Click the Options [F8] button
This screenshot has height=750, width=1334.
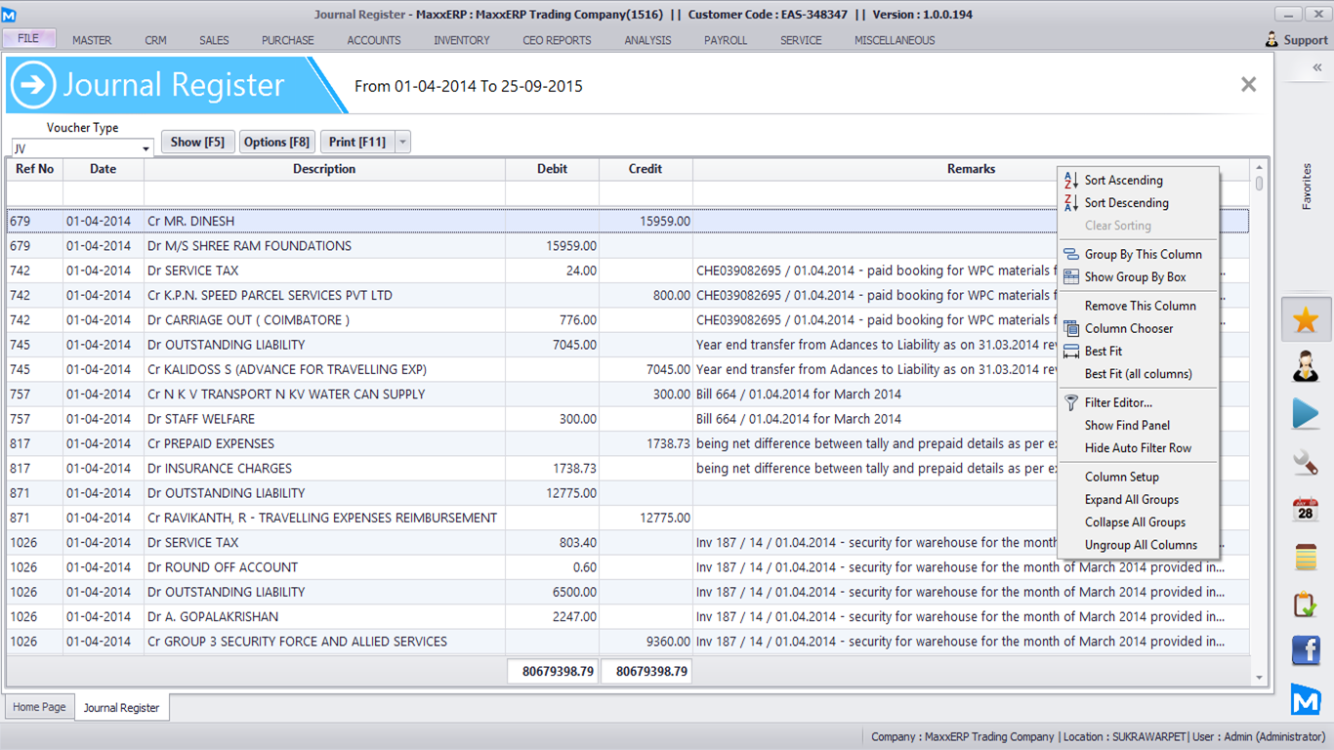[x=276, y=142]
